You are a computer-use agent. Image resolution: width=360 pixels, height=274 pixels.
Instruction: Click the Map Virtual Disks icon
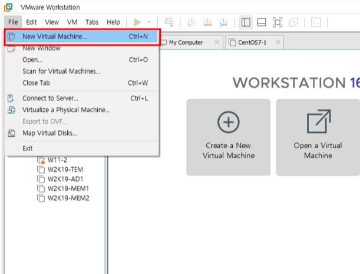click(11, 133)
